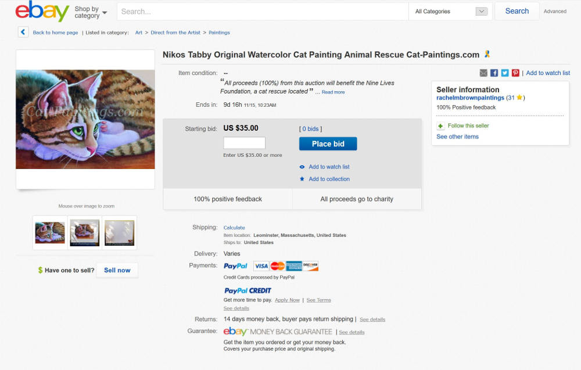The image size is (581, 370).
Task: Email this listing to a friend
Action: point(483,73)
